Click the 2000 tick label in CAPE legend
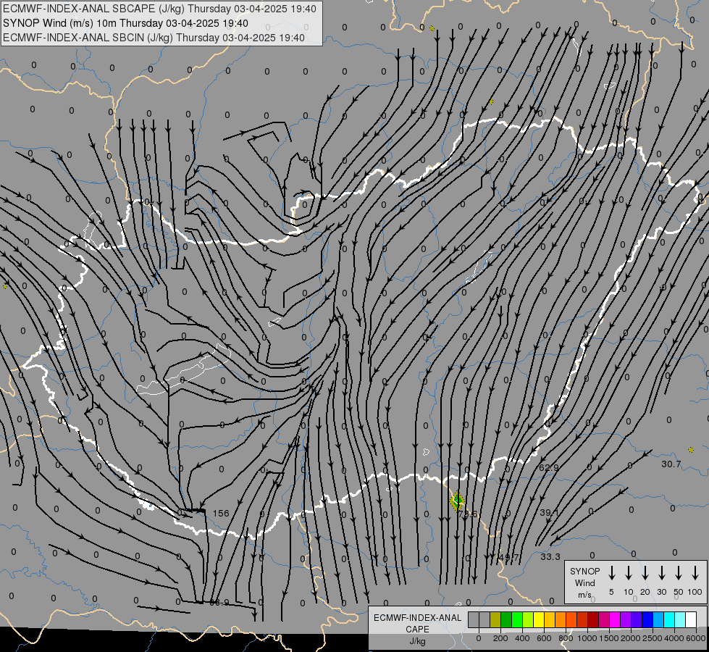The image size is (709, 652). click(x=631, y=638)
